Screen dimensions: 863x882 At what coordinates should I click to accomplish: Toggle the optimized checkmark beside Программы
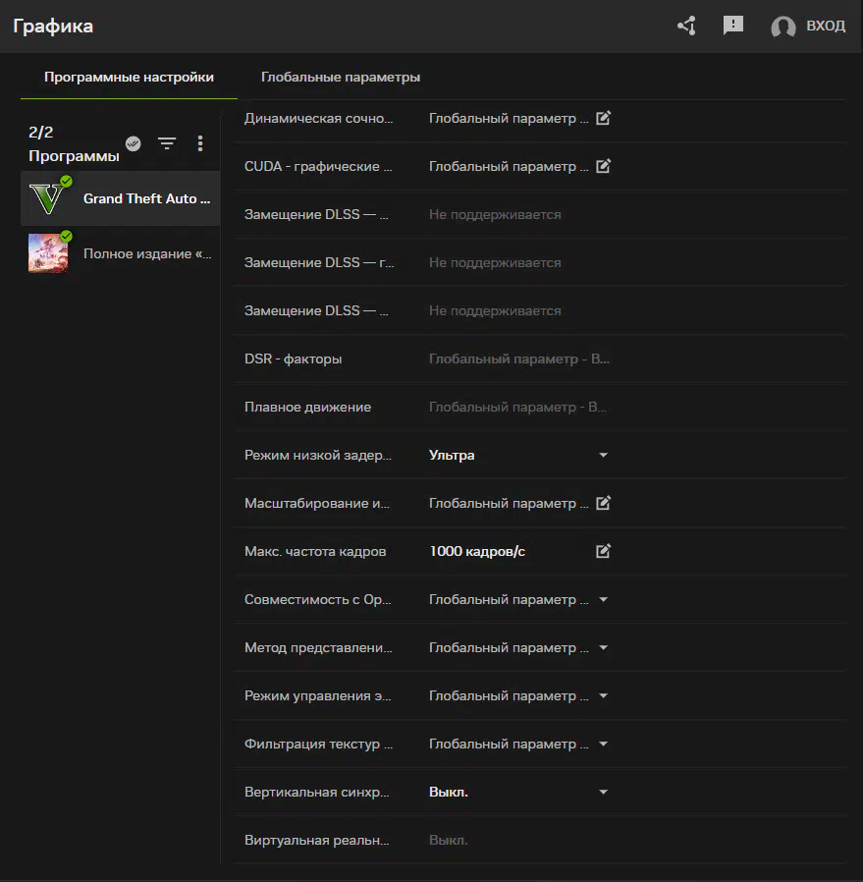coord(134,143)
